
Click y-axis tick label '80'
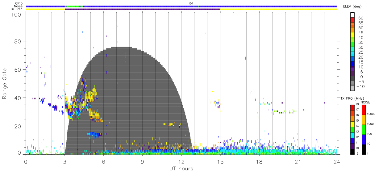[18, 41]
